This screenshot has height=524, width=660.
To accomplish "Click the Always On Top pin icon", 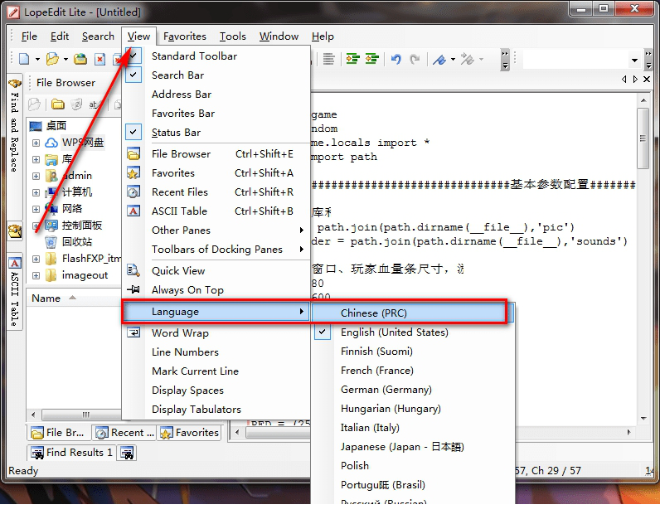I will [x=133, y=289].
